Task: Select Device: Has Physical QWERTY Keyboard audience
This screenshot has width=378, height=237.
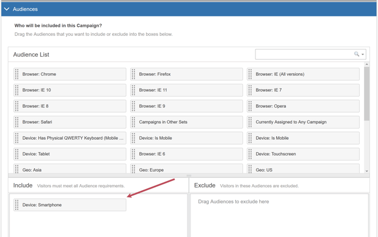Action: [x=70, y=138]
